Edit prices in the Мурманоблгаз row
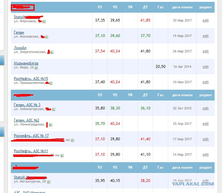The image size is (222, 193). pos(205,67)
